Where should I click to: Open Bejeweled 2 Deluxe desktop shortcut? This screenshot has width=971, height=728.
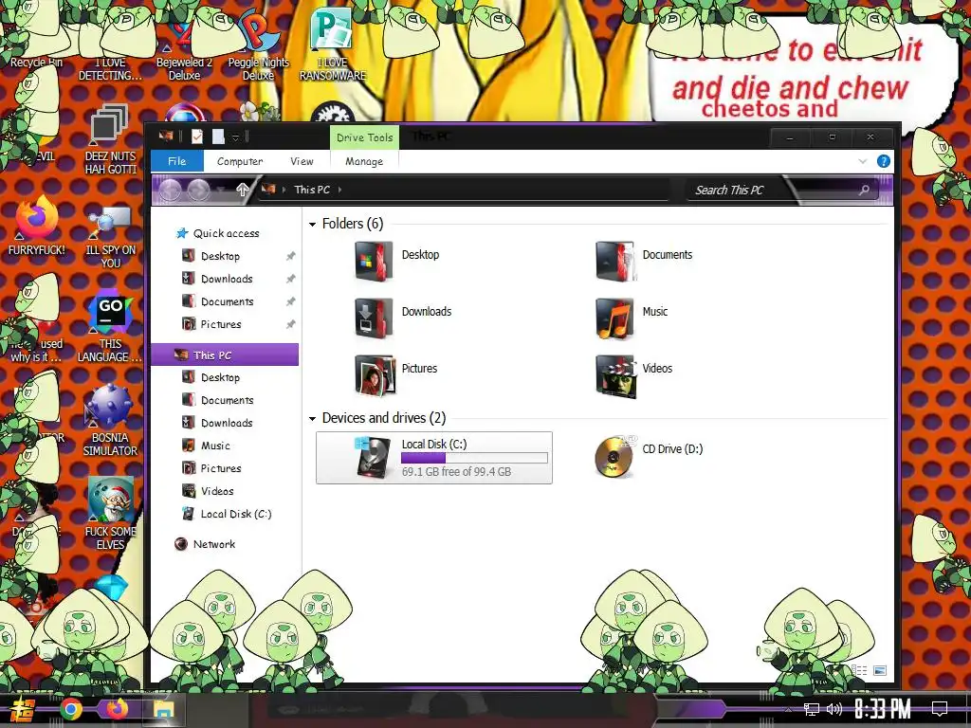coord(184,49)
